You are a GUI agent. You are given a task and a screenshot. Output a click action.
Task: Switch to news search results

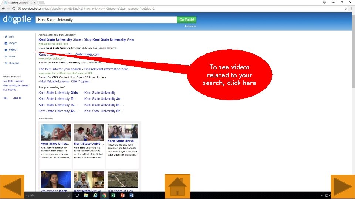click(x=12, y=56)
